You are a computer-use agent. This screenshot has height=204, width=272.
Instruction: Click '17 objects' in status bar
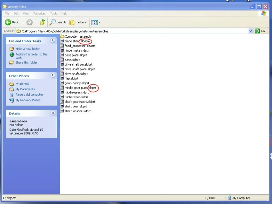coord(9,198)
